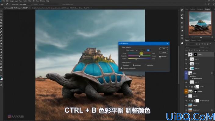Screen dimensions: 215x121
Task: Switch to the Paths tab
Action: 199,40
